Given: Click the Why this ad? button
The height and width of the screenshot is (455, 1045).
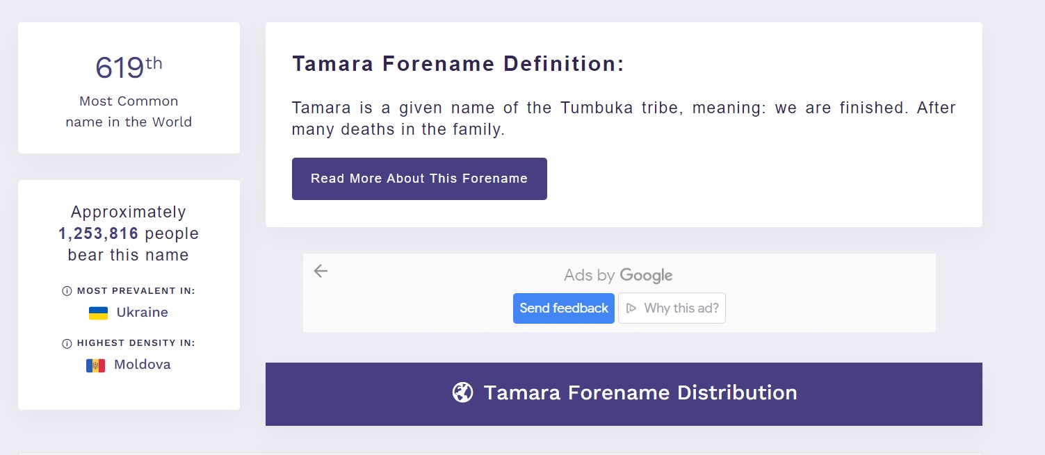Looking at the screenshot, I should (x=672, y=308).
